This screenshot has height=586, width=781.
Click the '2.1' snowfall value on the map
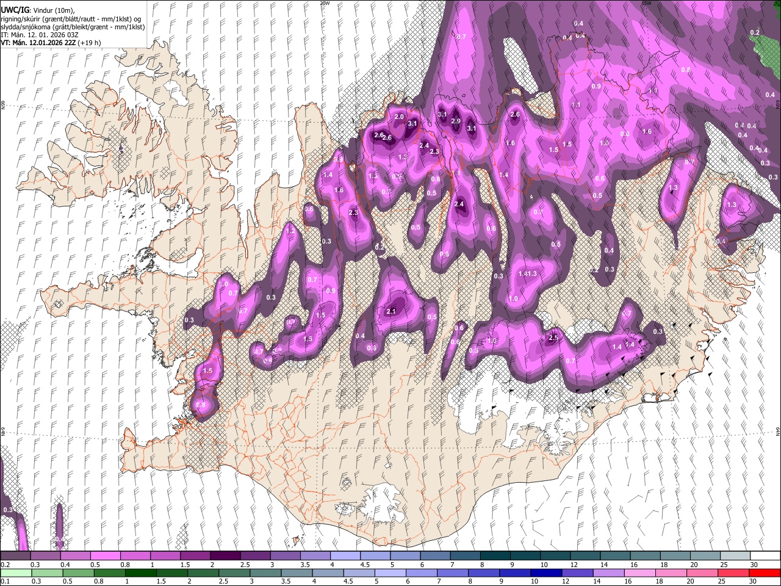pyautogui.click(x=392, y=311)
